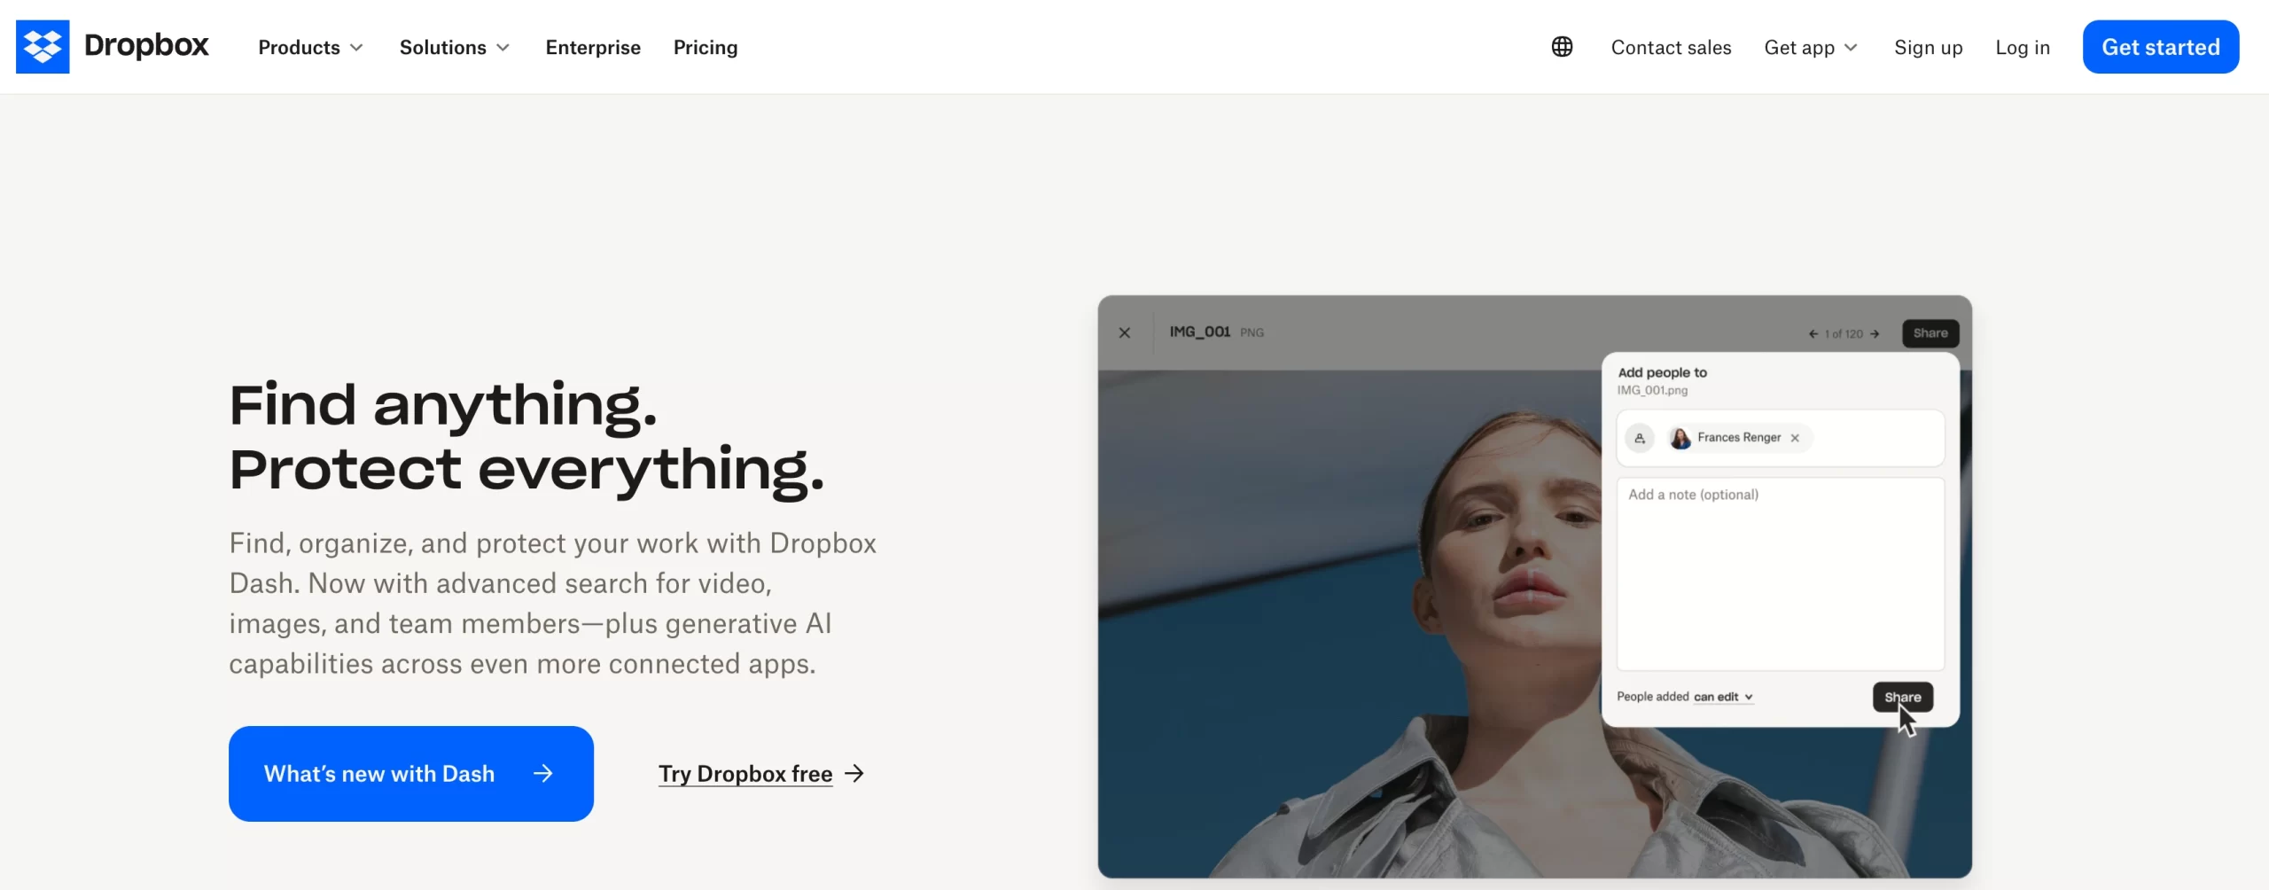Close the IMG_001 image preview
This screenshot has width=2269, height=890.
[x=1124, y=332]
